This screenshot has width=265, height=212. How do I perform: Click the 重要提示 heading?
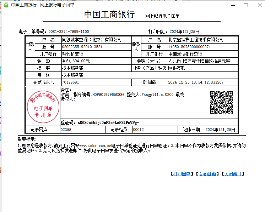point(27,139)
